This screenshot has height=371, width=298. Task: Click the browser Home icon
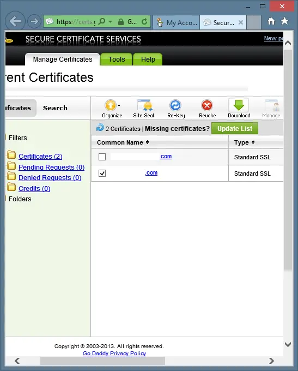pos(271,21)
